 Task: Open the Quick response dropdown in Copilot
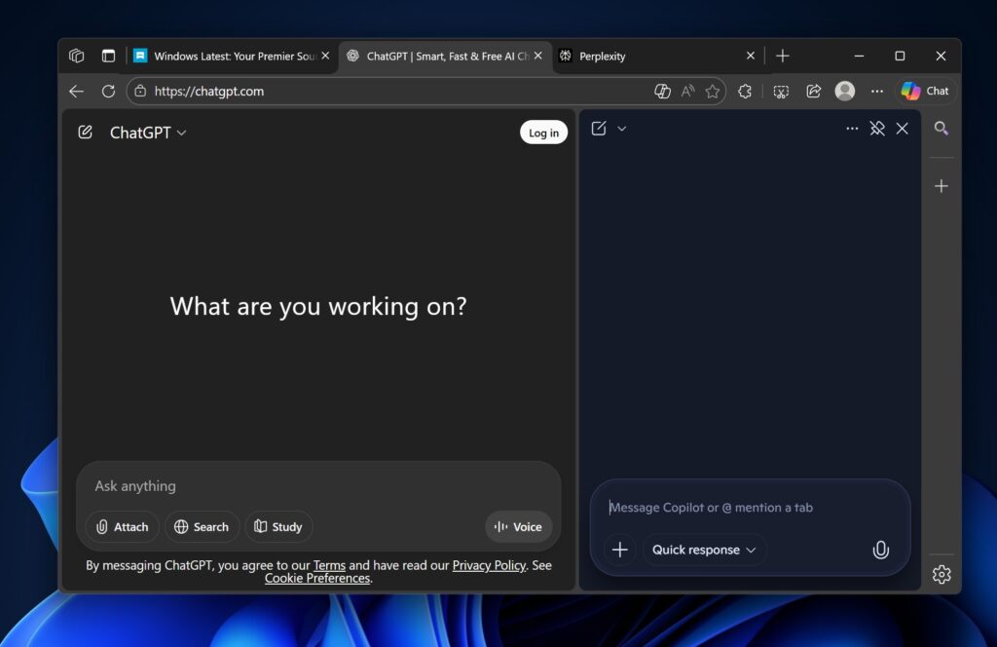click(x=703, y=550)
